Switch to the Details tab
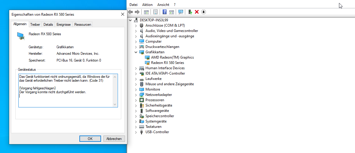Viewport: 355px width, 153px height. 48,24
